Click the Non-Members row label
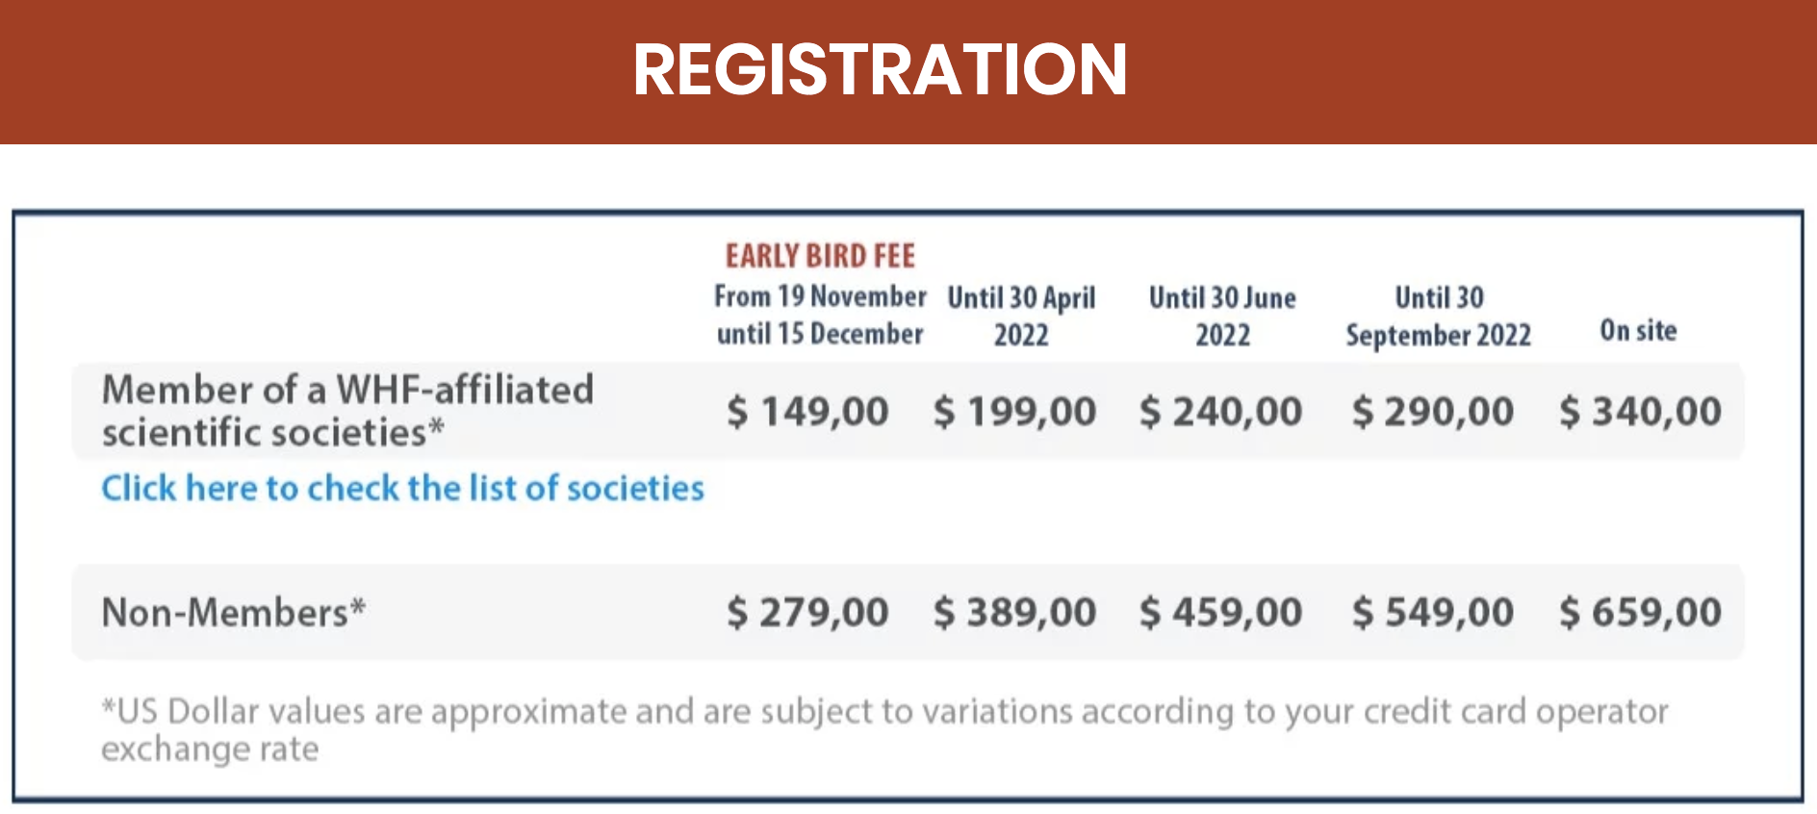Screen dimensions: 1817x814 click(234, 612)
